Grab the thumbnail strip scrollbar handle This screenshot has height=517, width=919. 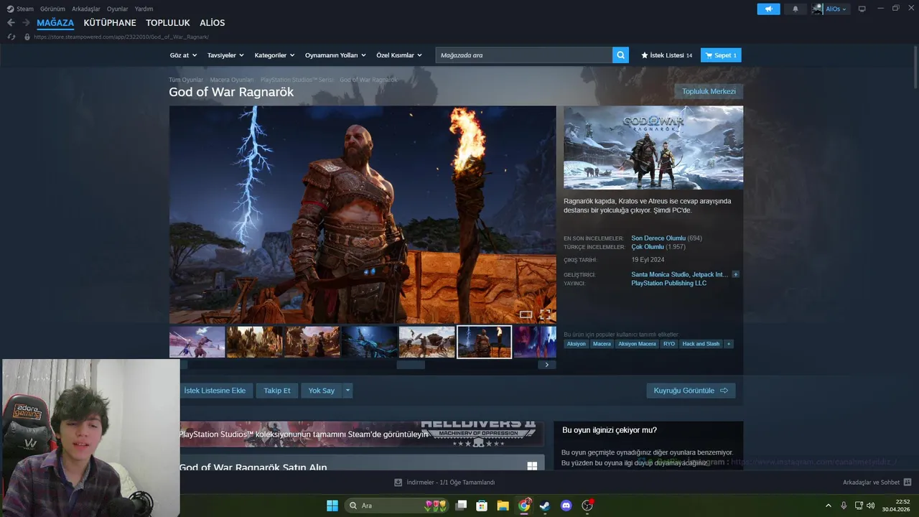coord(411,365)
